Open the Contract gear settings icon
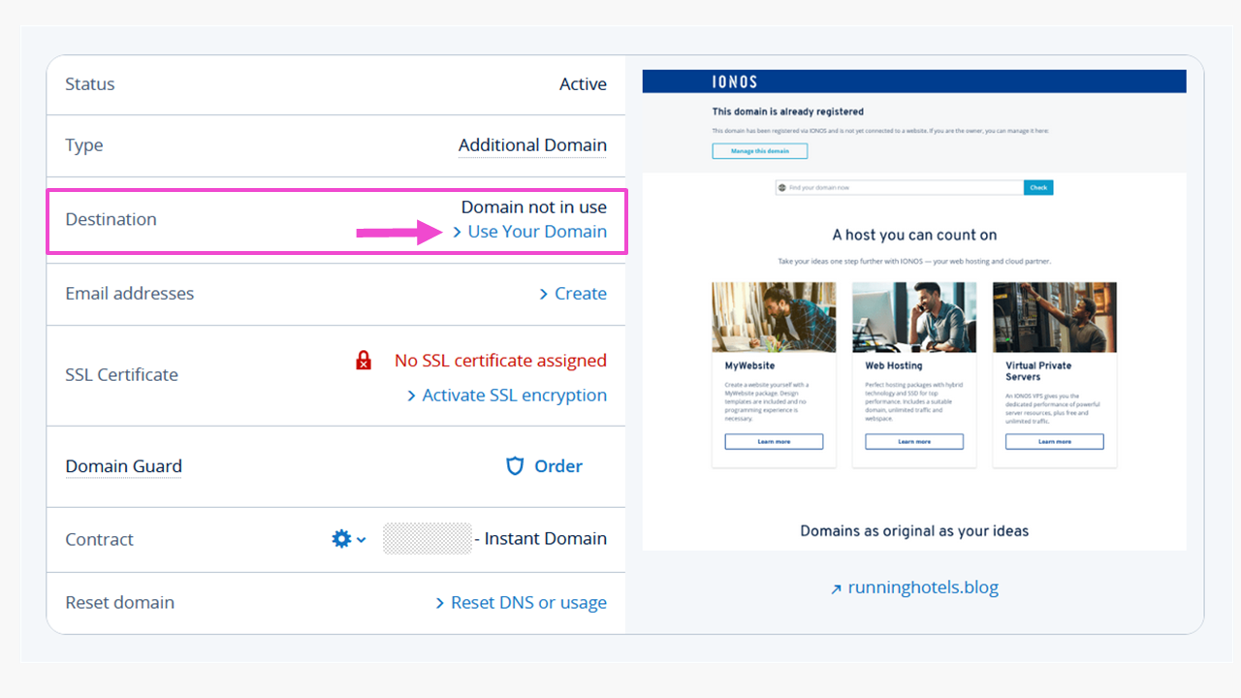This screenshot has width=1241, height=698. [x=341, y=539]
